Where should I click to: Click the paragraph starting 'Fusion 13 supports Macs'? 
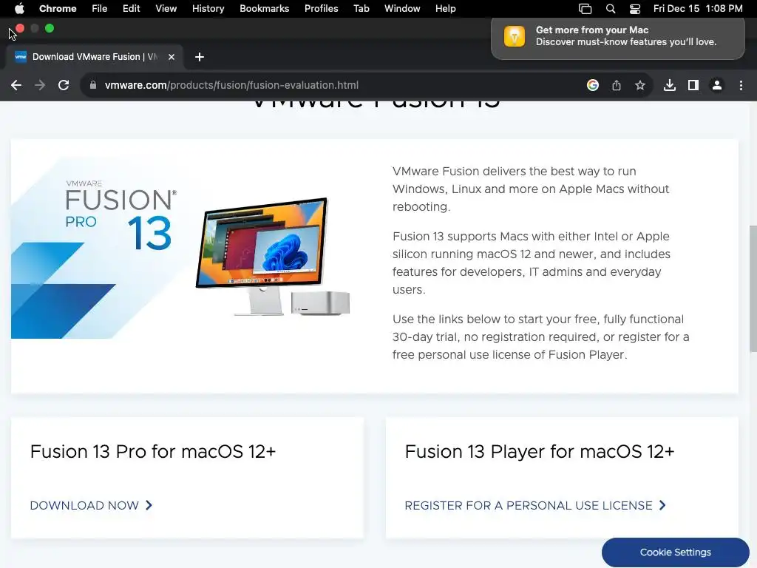[x=532, y=263]
